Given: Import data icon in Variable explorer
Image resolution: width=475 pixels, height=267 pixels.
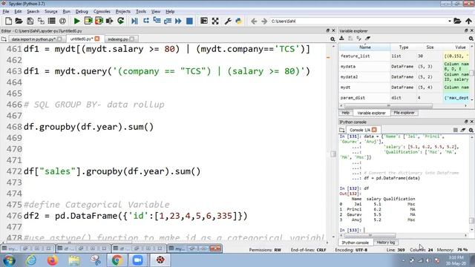Looking at the screenshot, I should [x=341, y=39].
